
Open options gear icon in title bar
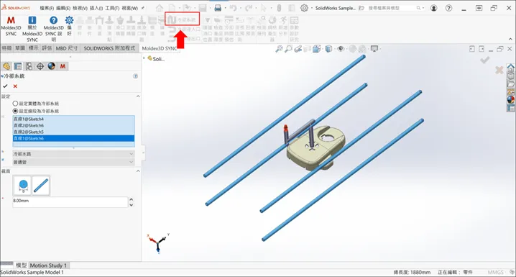[x=304, y=8]
